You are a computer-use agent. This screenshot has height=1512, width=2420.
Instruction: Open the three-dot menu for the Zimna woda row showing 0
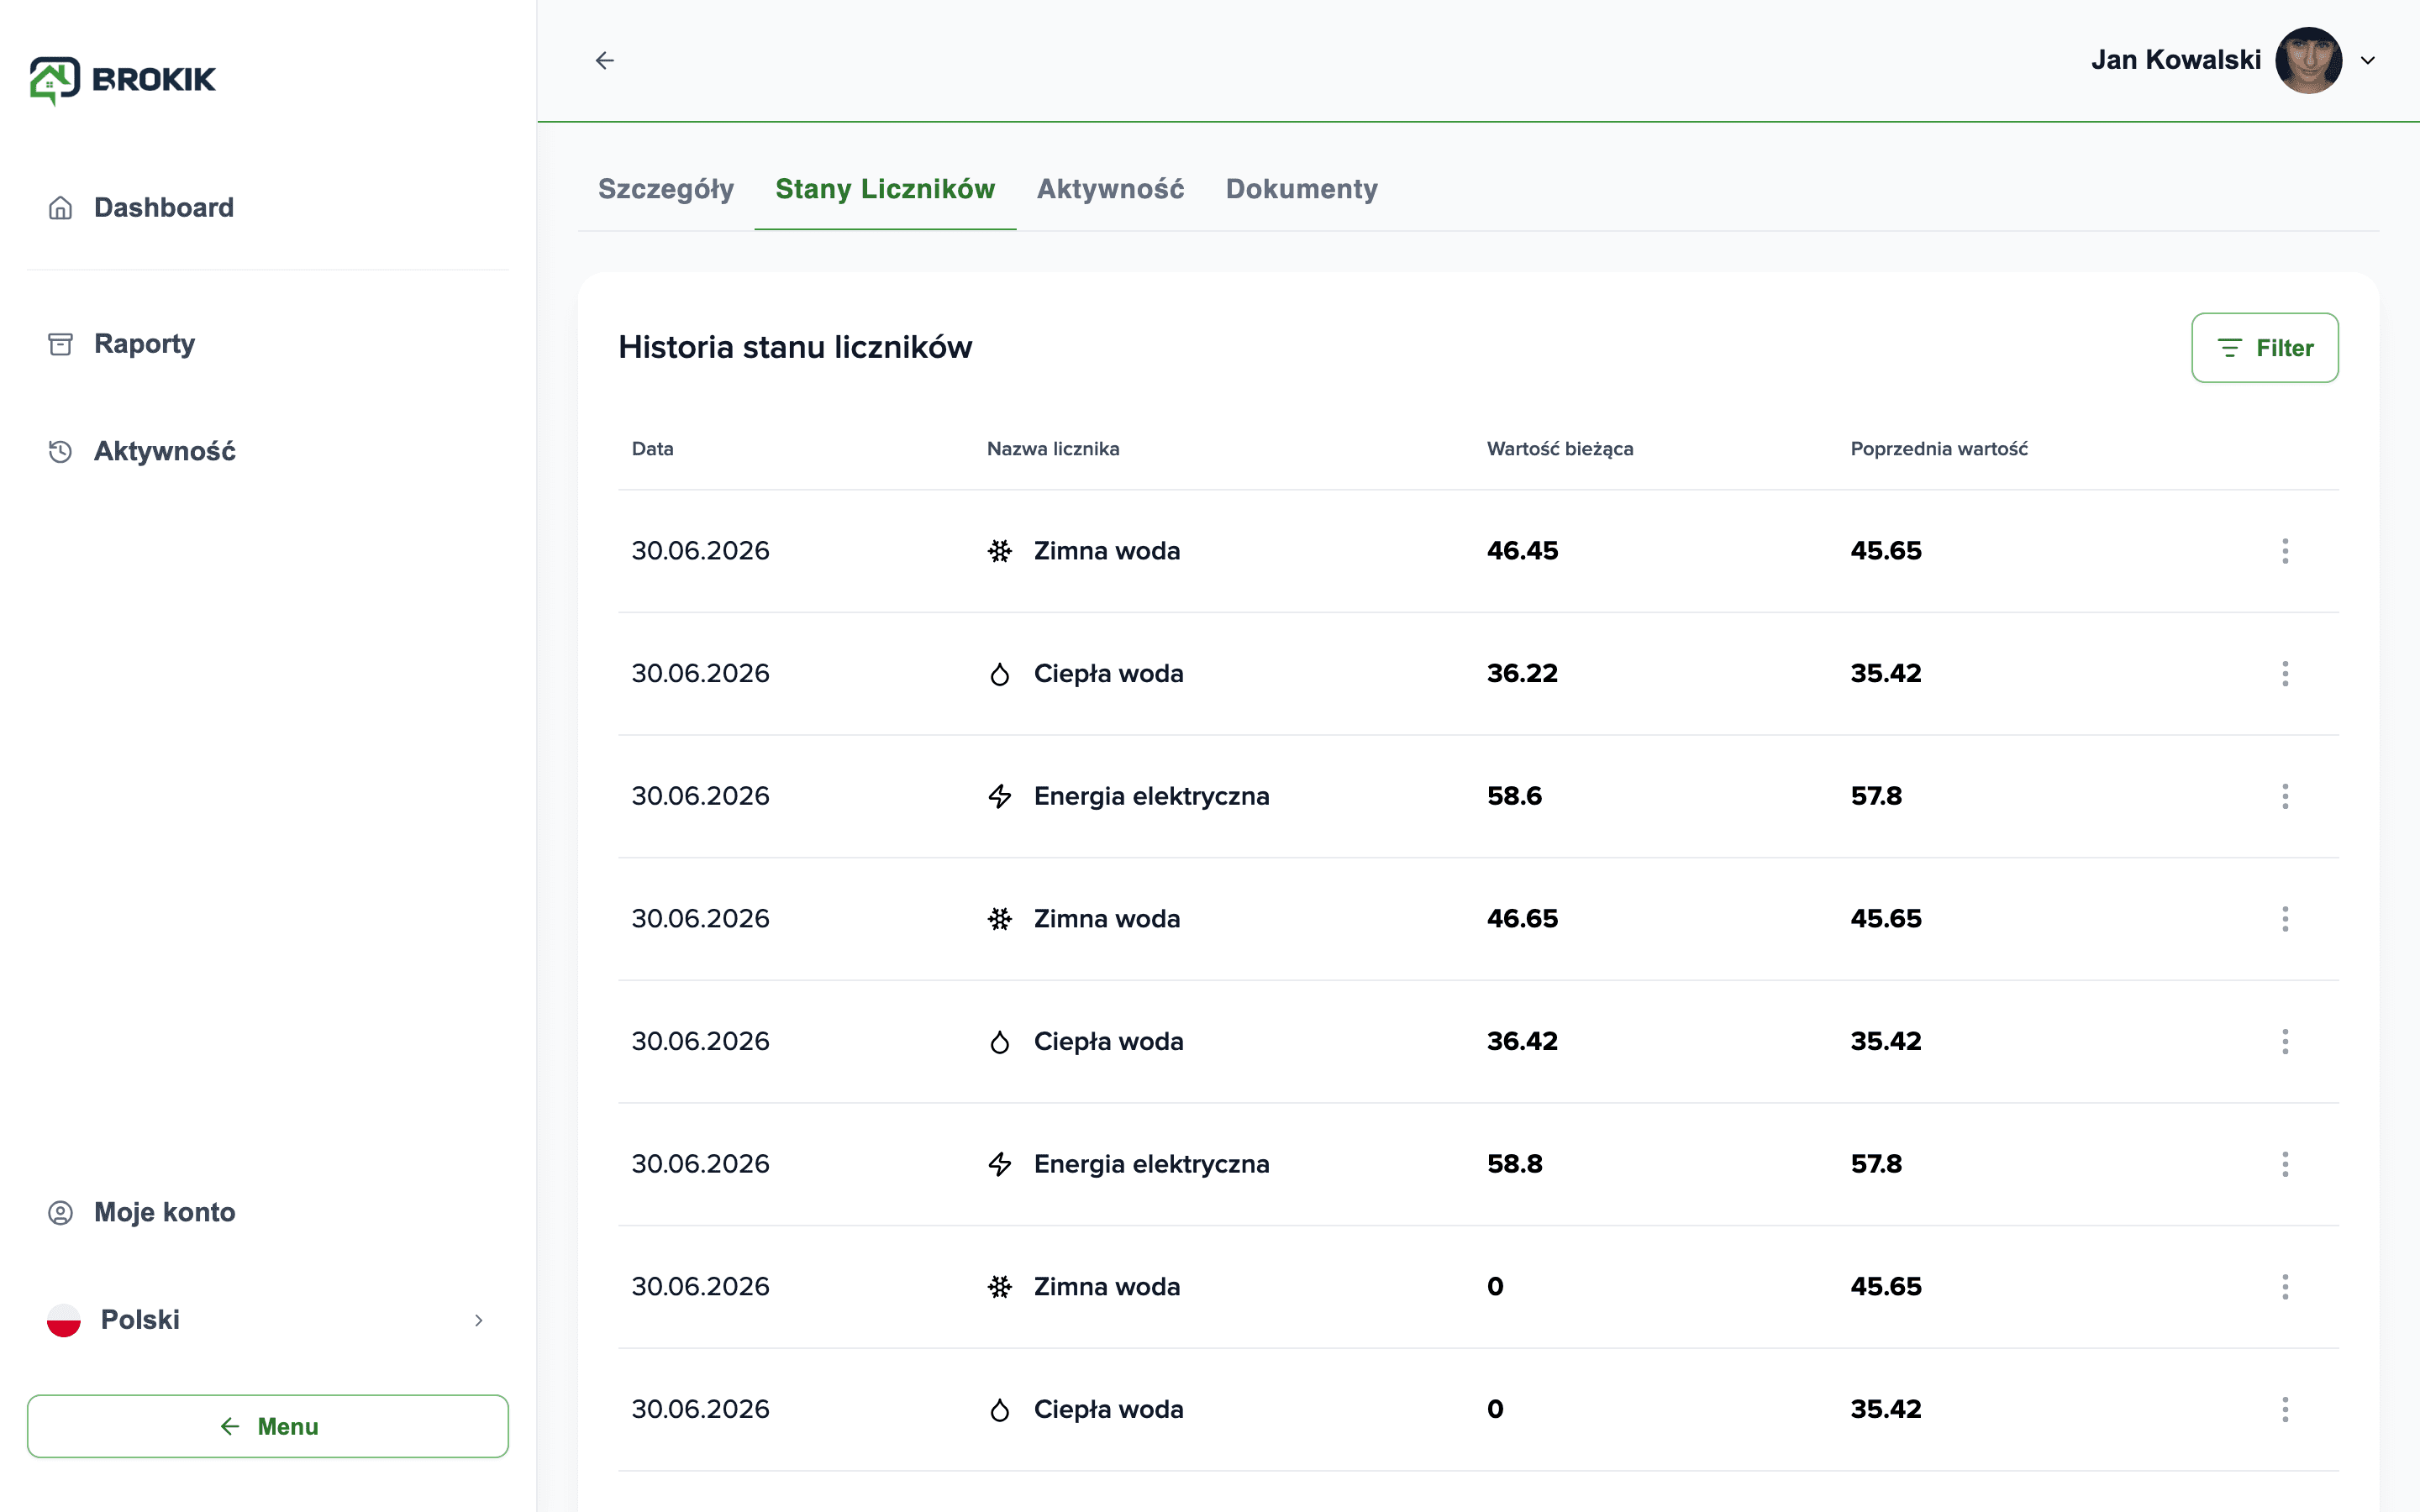[2285, 1287]
